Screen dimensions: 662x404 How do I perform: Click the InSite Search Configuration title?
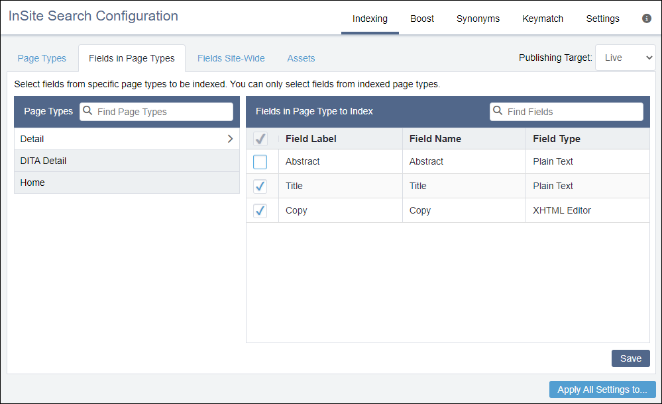coord(93,16)
